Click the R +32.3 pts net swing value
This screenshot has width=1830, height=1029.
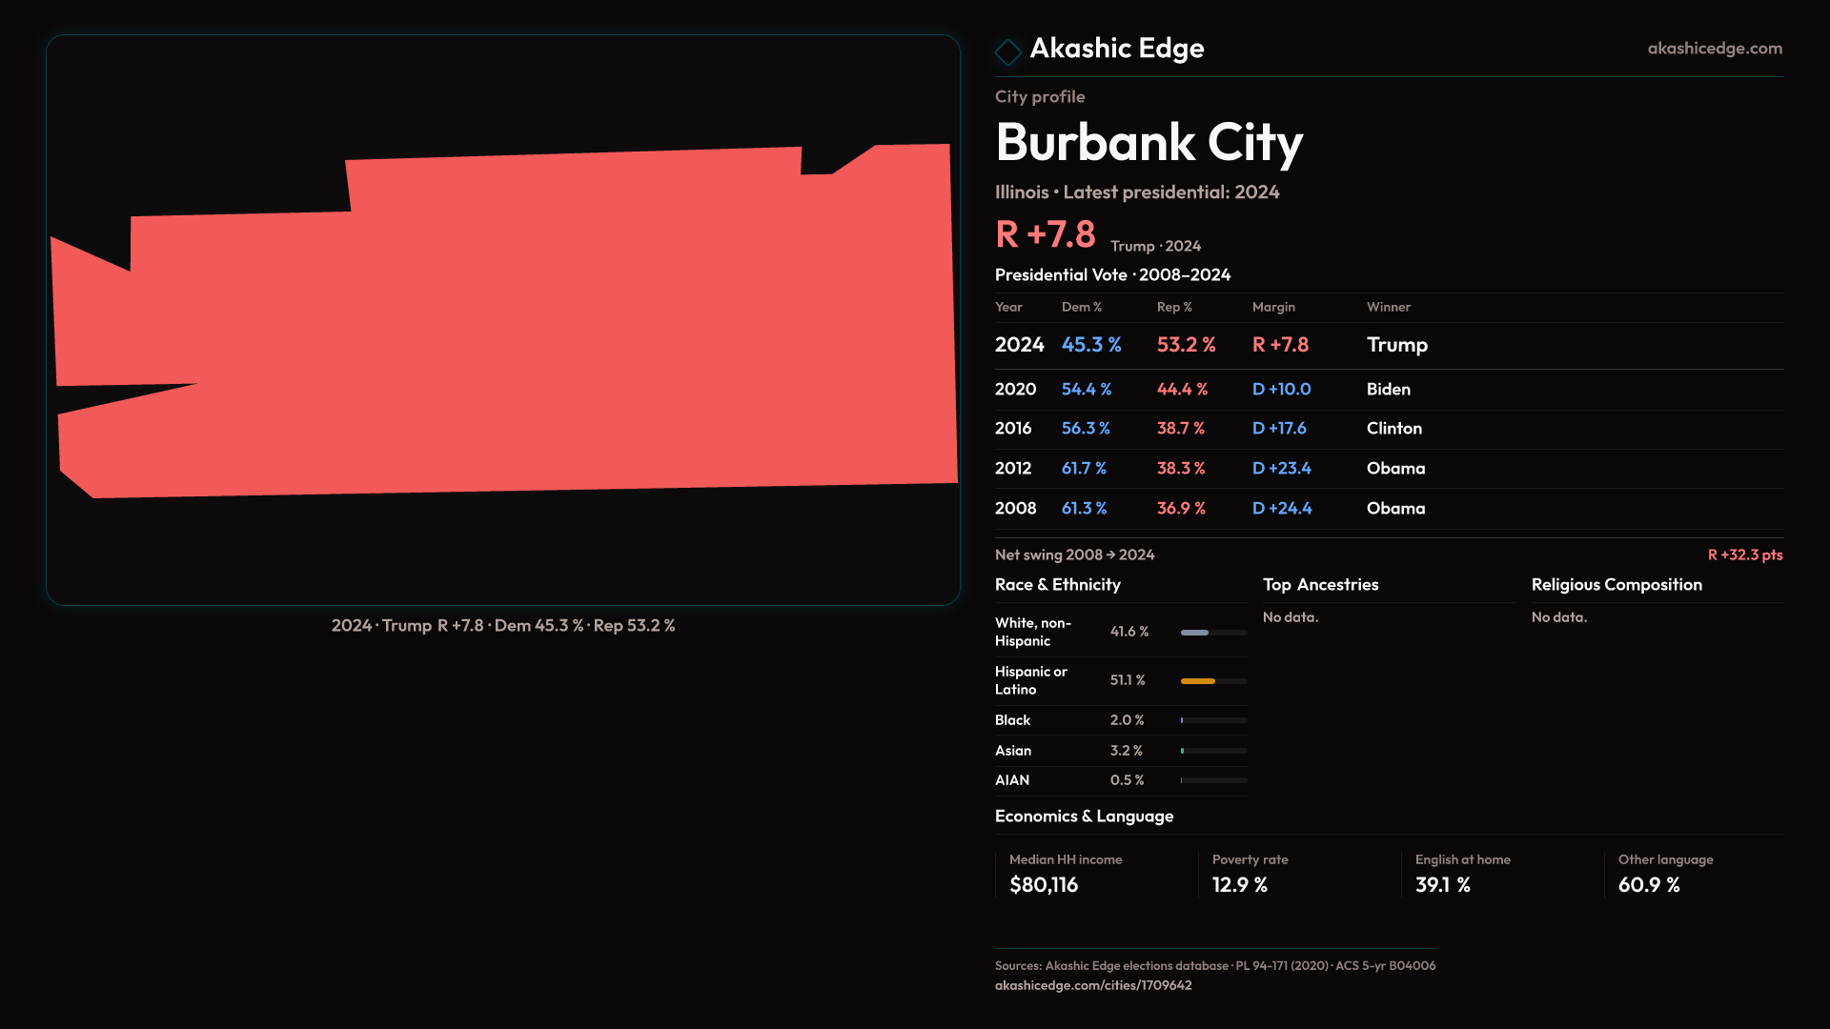click(x=1744, y=555)
